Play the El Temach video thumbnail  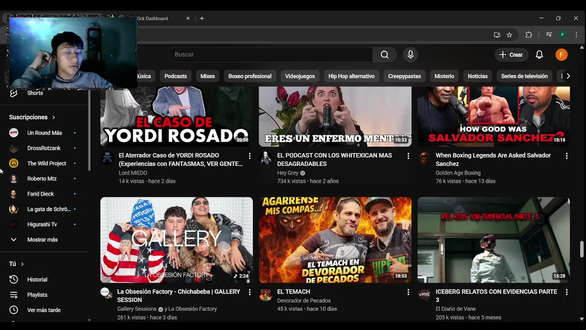click(x=335, y=240)
